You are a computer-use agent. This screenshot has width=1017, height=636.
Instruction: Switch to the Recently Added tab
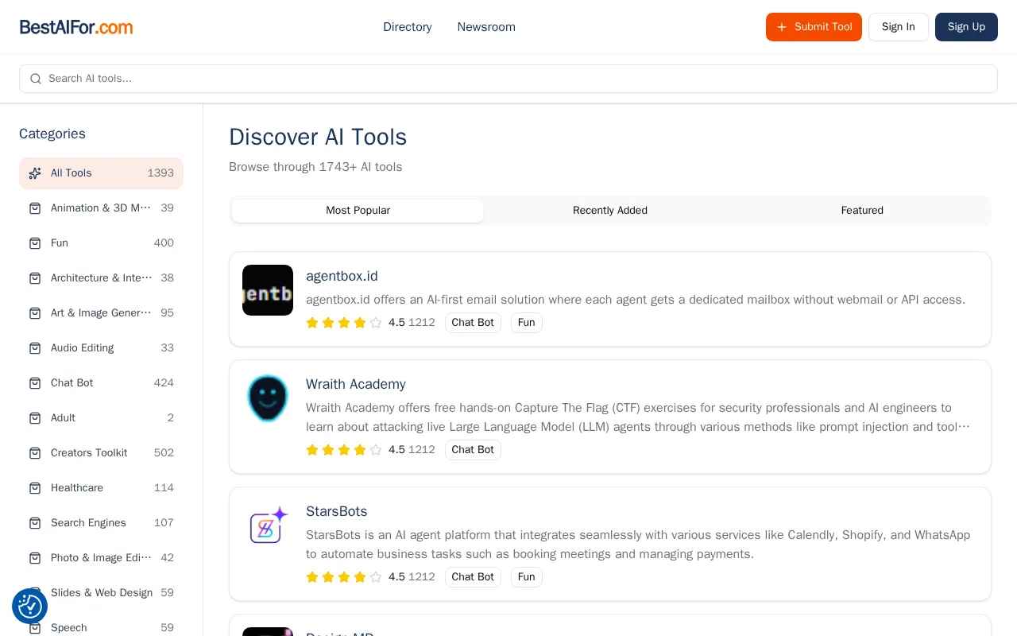[x=610, y=211]
